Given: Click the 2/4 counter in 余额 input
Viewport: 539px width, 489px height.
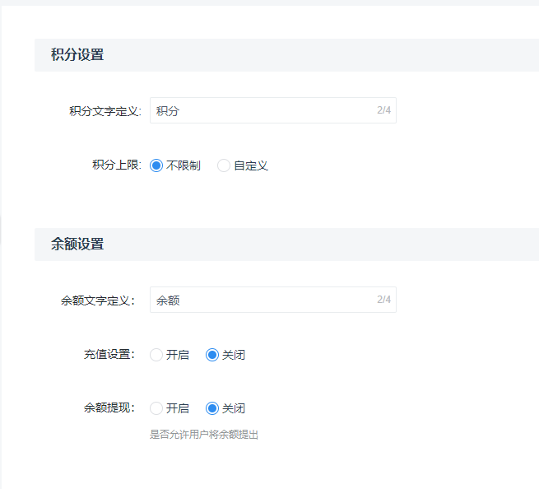Looking at the screenshot, I should click(x=383, y=300).
